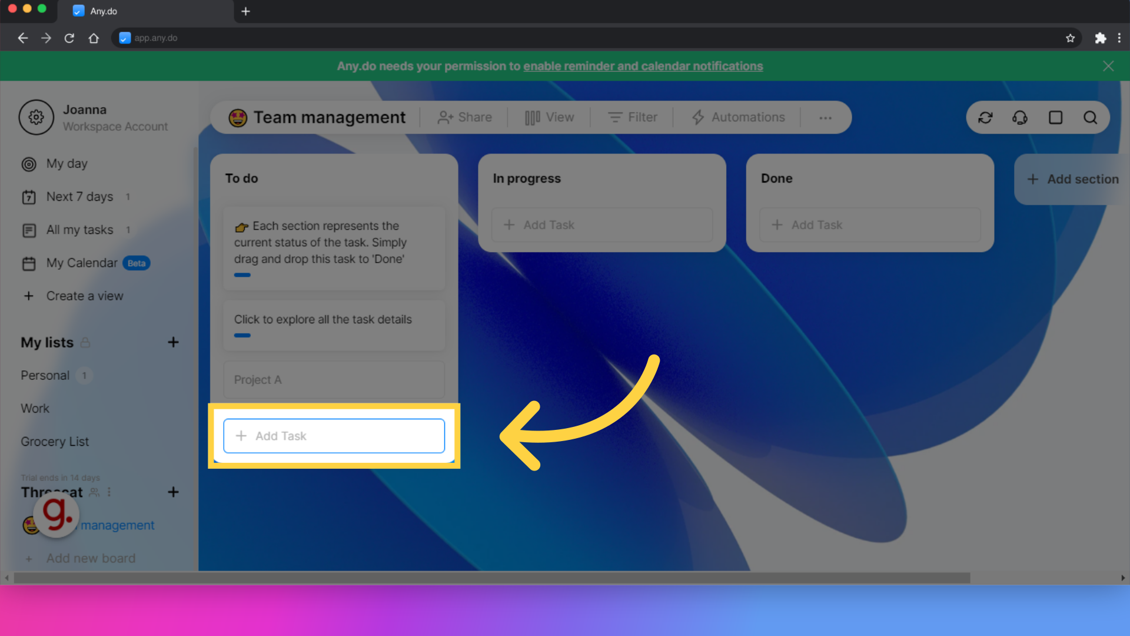Image resolution: width=1130 pixels, height=636 pixels.
Task: Click the notification permission enable link
Action: pos(642,66)
